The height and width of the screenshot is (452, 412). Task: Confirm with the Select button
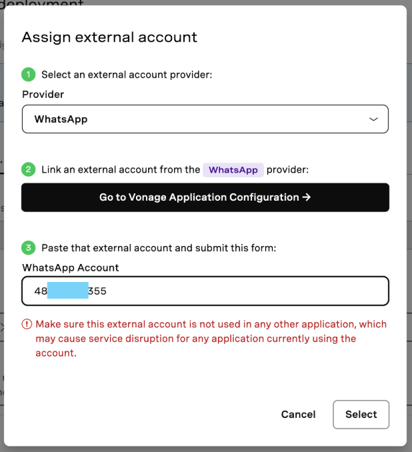pyautogui.click(x=361, y=414)
